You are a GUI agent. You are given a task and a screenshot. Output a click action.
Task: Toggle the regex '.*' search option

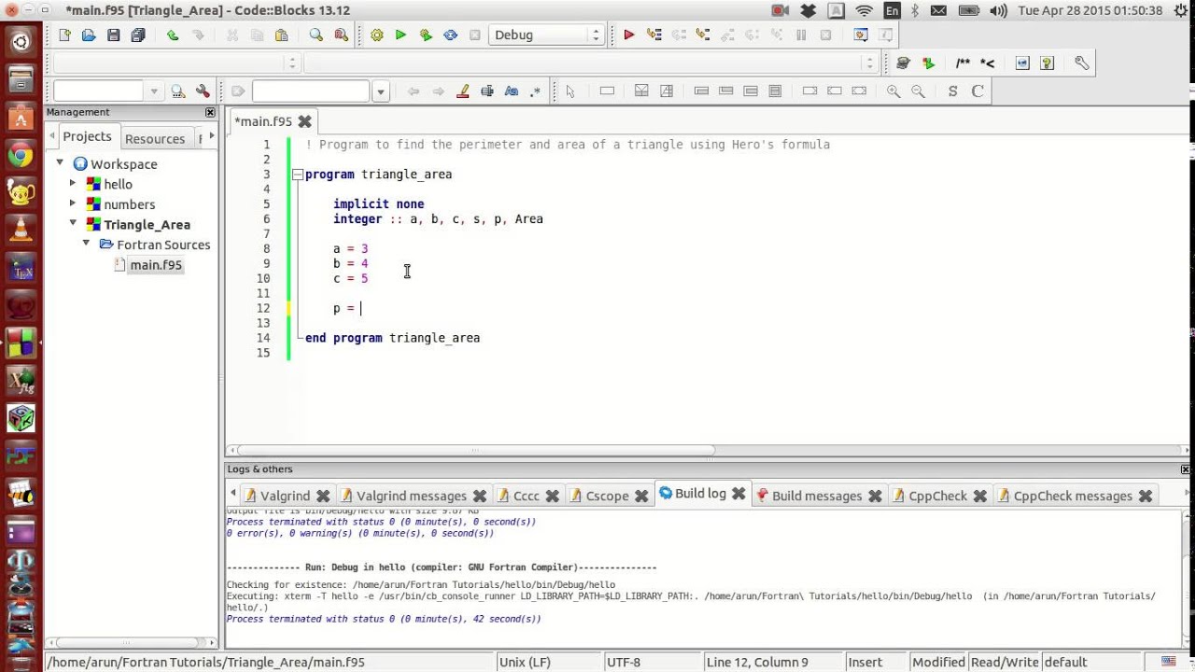535,91
